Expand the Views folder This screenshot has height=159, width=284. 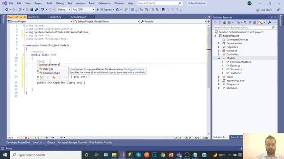(219, 77)
